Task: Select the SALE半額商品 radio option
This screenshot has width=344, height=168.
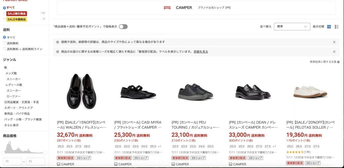Action: [x=4, y=19]
